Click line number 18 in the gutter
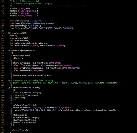 [3, 21]
